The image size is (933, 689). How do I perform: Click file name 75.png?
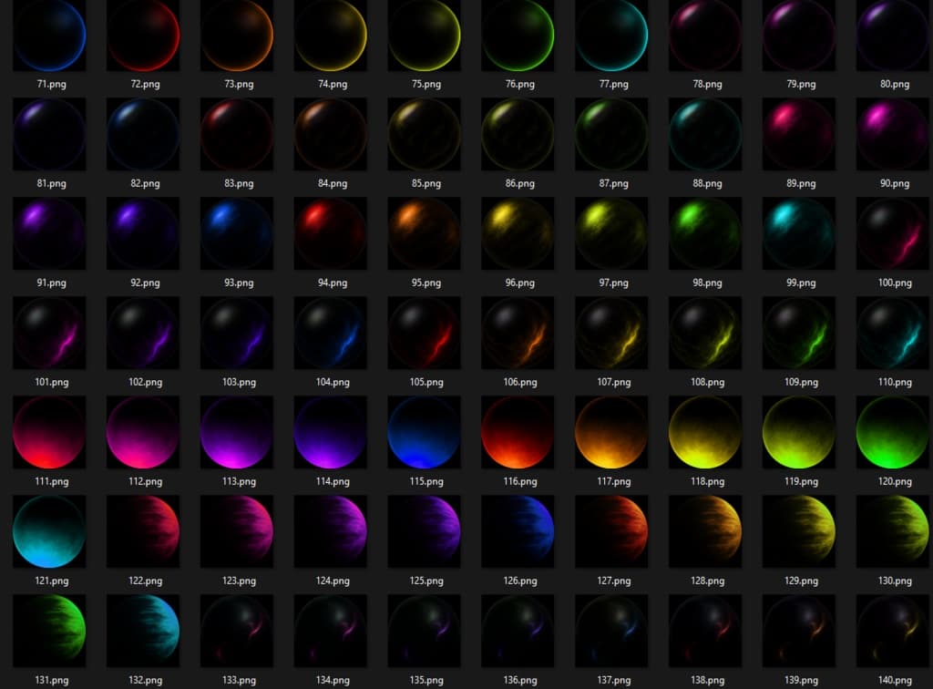pos(426,85)
